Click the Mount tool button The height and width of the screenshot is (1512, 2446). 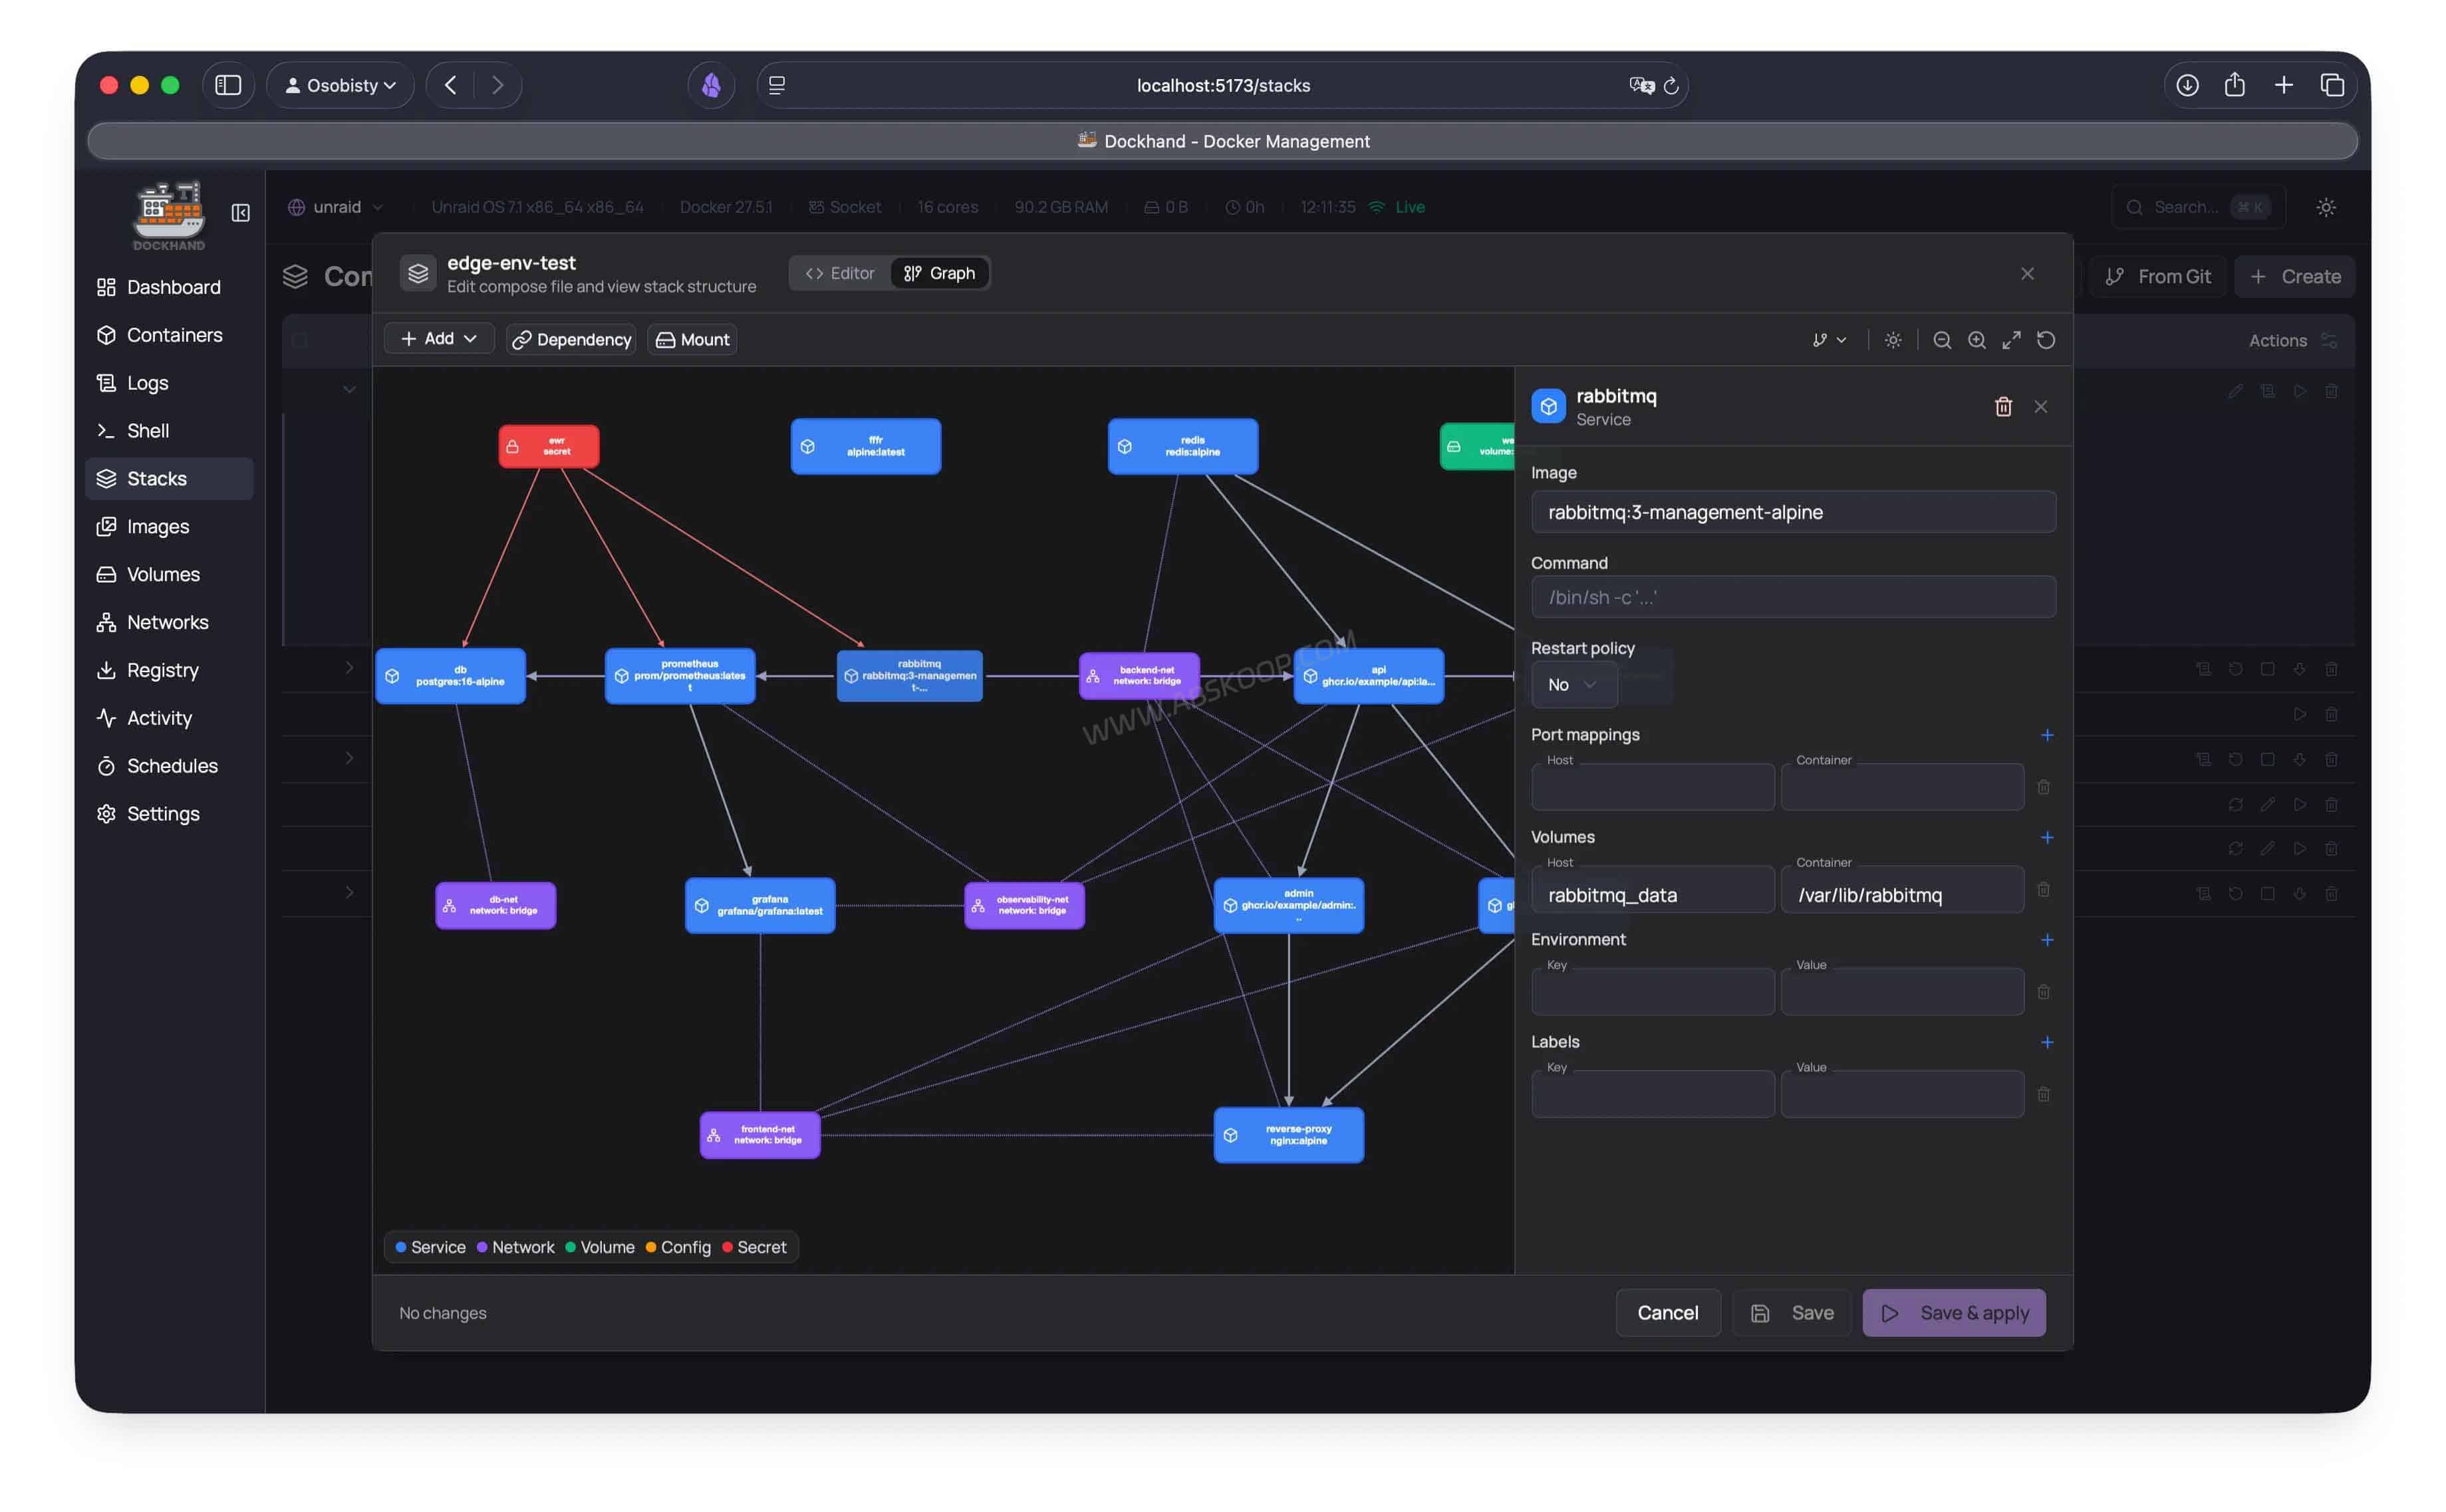pos(692,340)
